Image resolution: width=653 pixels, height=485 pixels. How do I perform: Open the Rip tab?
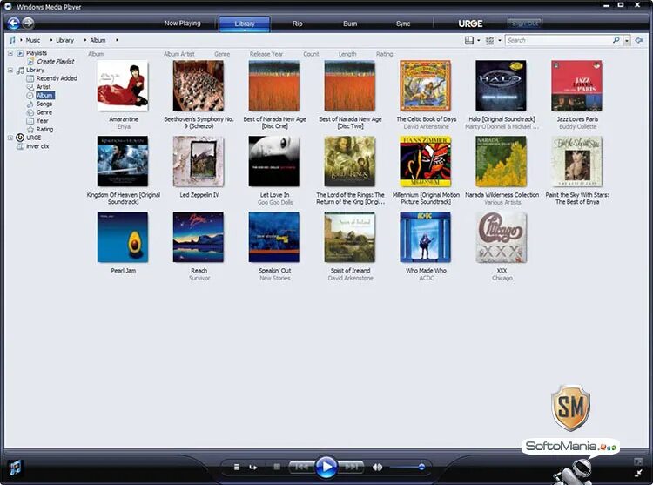pos(298,24)
